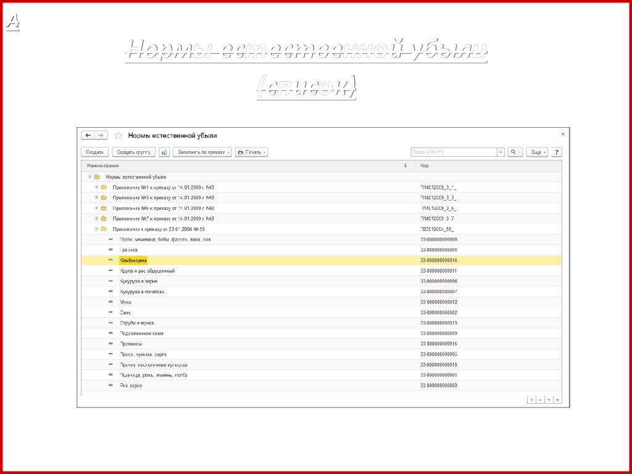Select the Отруби и мучка row
This screenshot has height=474, width=632.
321,323
